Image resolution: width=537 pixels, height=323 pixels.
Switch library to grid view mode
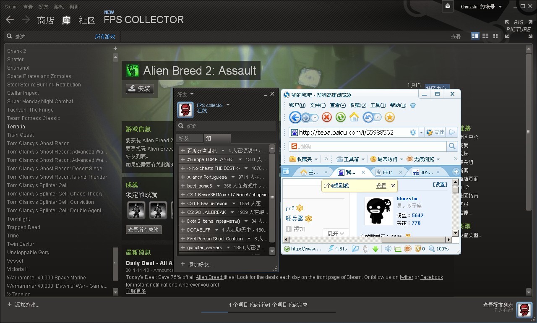pos(495,36)
